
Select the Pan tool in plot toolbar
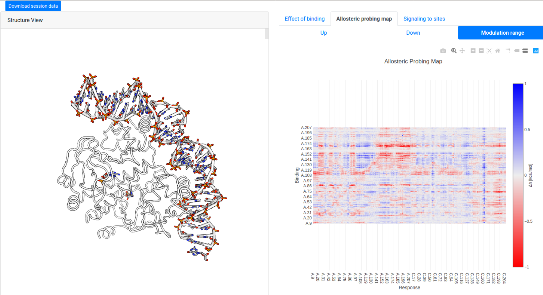pos(462,51)
